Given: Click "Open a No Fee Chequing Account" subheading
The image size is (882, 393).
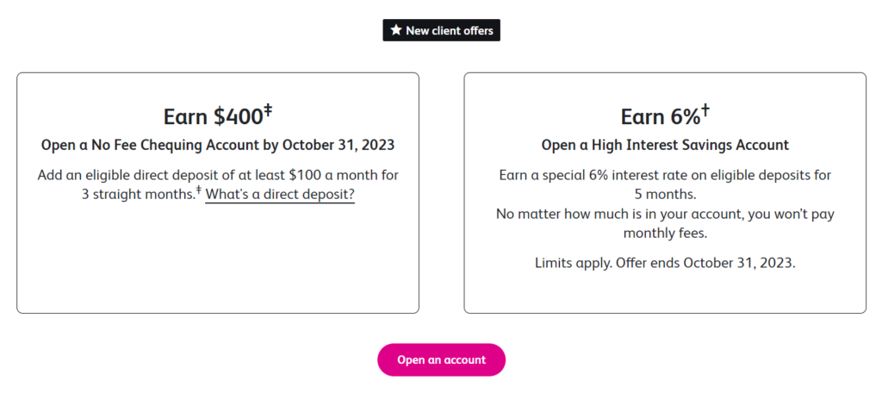Looking at the screenshot, I should click(x=218, y=145).
